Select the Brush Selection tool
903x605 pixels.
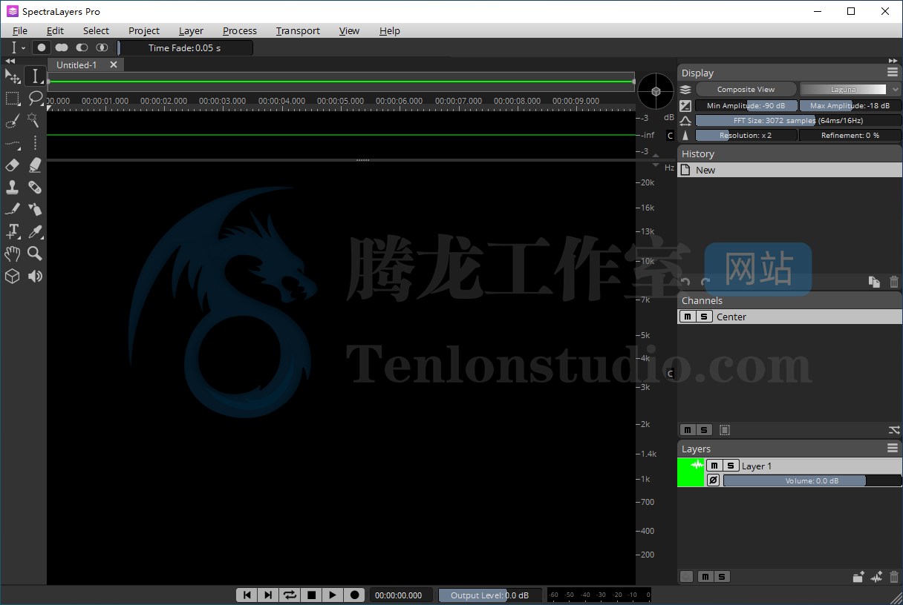click(x=13, y=120)
